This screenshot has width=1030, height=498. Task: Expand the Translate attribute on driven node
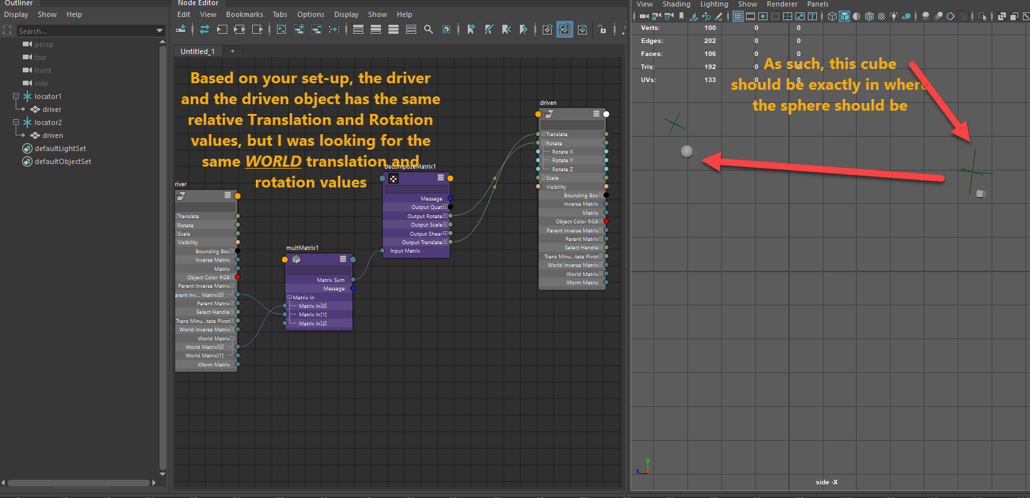(x=543, y=134)
